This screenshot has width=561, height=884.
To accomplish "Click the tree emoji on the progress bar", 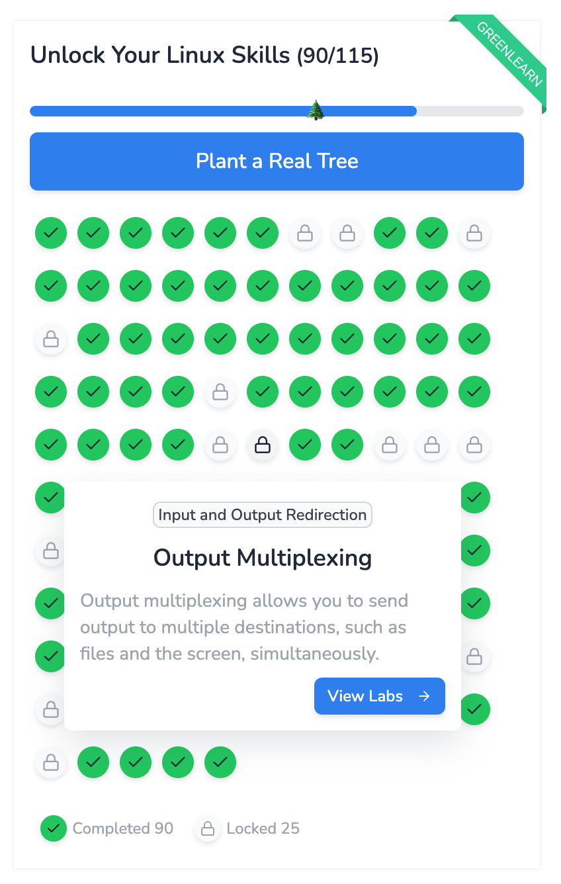I will pyautogui.click(x=316, y=111).
